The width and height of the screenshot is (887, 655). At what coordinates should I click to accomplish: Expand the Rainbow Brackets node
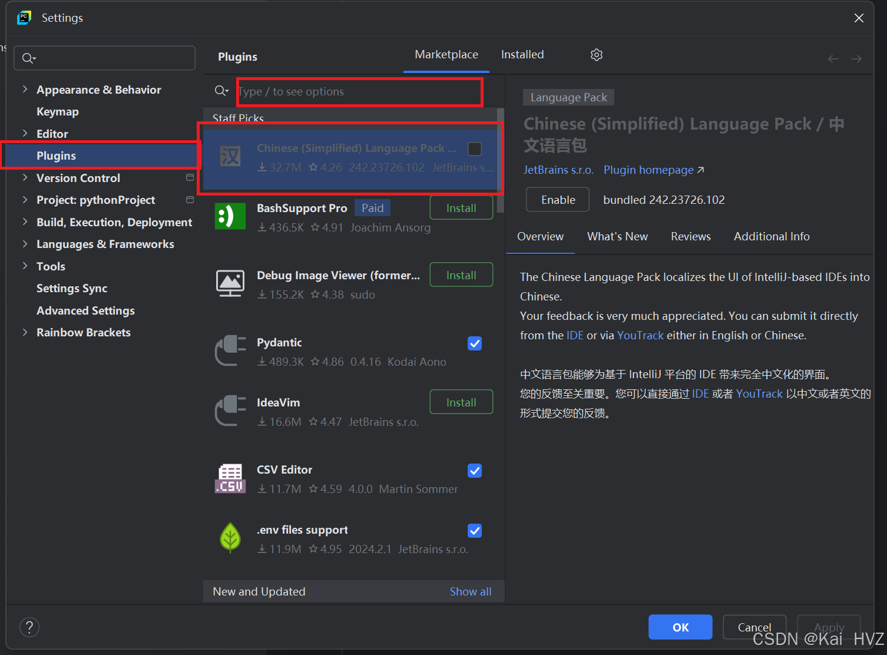pos(25,332)
